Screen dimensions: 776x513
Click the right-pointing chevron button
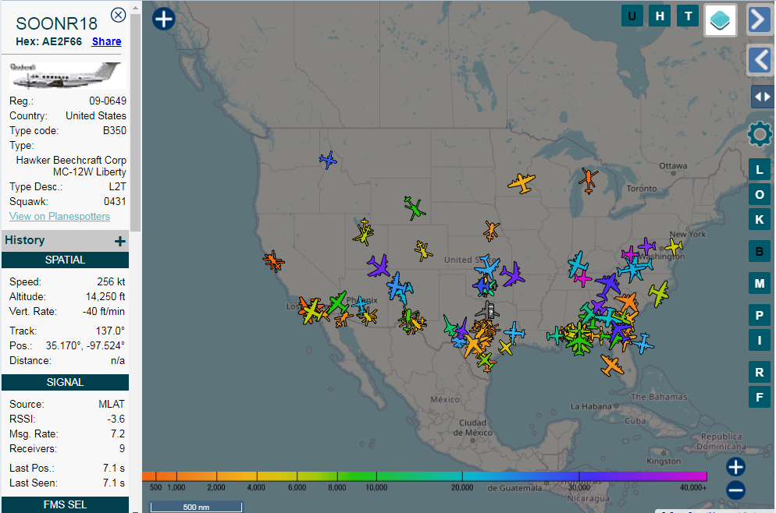coord(759,20)
